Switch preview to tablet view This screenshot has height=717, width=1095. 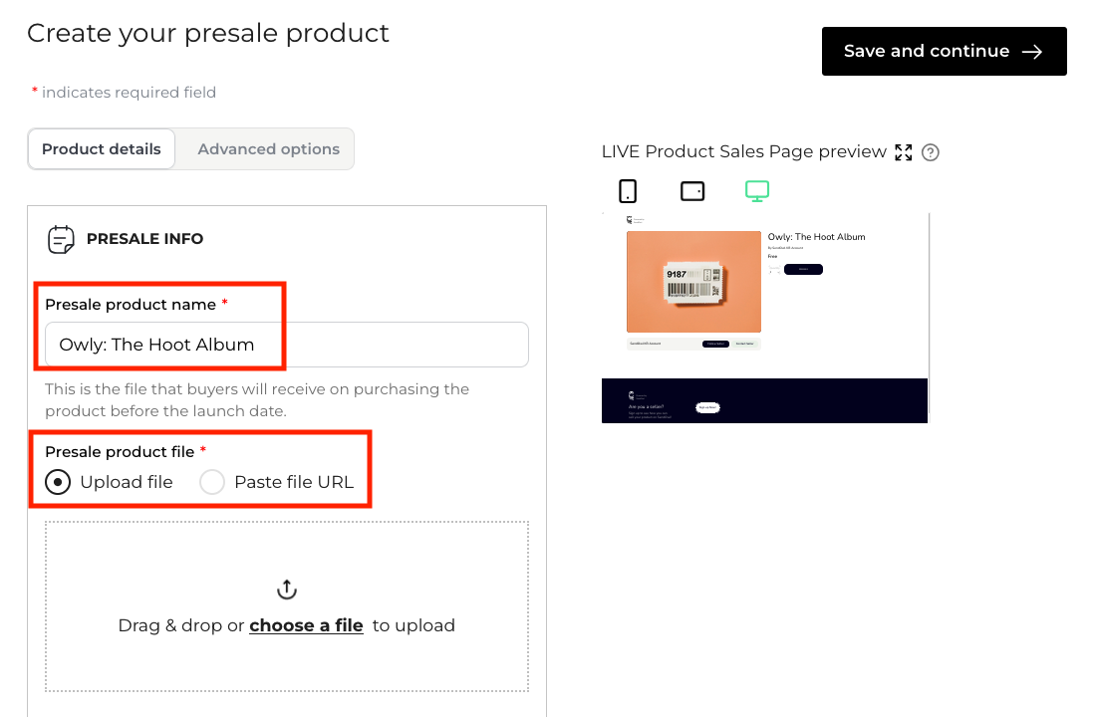(692, 191)
